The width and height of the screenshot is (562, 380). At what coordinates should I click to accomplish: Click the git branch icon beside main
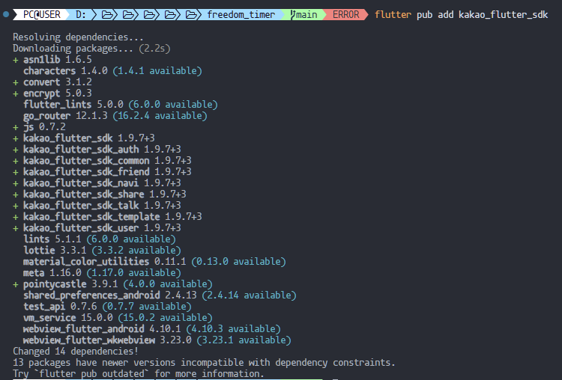click(293, 15)
